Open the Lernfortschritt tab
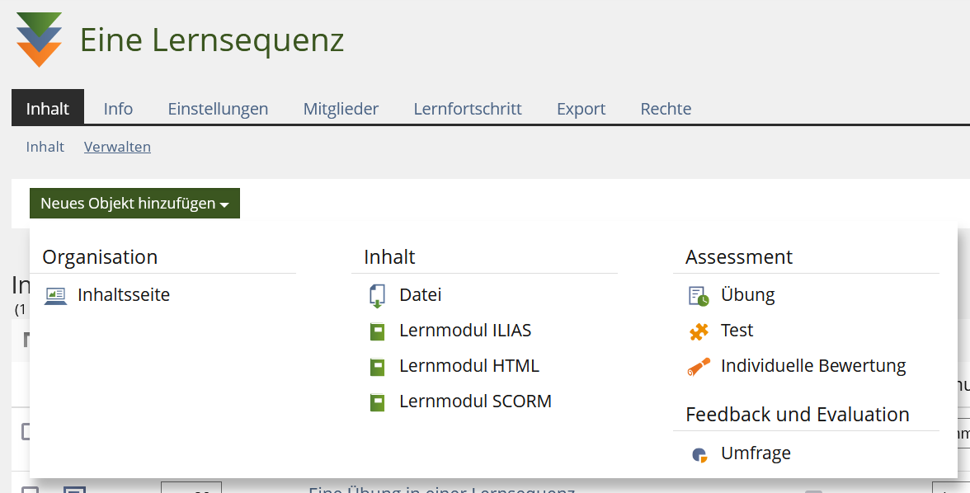 (468, 109)
